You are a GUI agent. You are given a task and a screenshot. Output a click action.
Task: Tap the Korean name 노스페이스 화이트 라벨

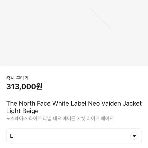[29, 118]
